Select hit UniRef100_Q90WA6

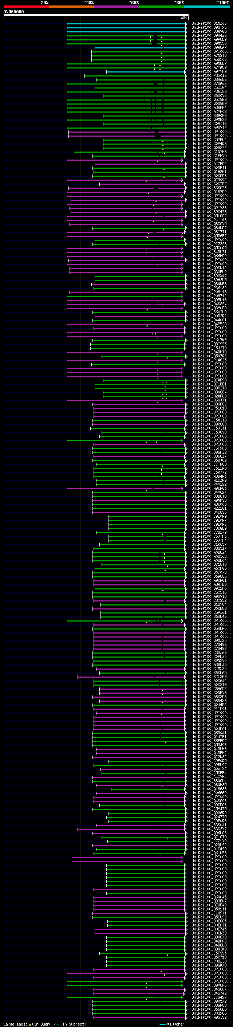click(209, 985)
